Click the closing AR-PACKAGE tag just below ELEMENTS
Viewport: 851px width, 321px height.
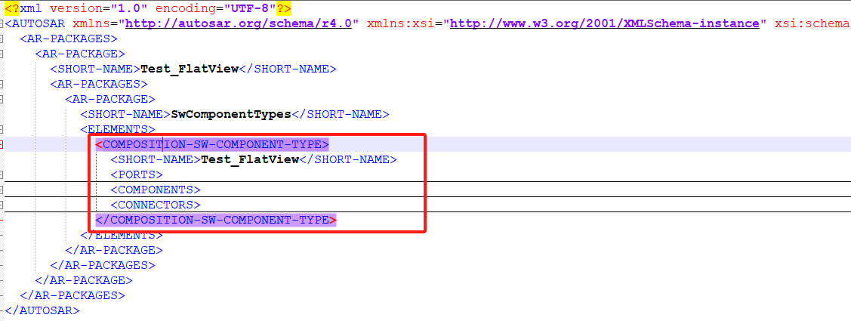[x=114, y=251]
